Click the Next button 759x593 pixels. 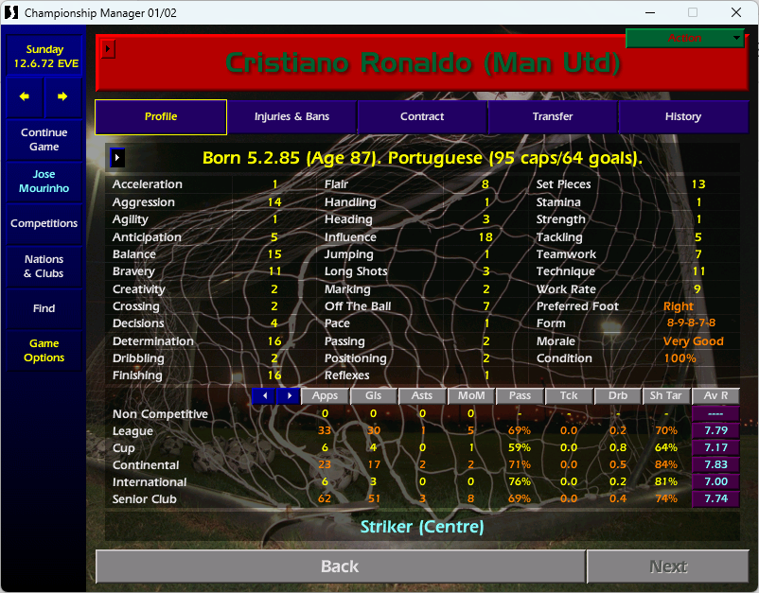click(x=668, y=567)
